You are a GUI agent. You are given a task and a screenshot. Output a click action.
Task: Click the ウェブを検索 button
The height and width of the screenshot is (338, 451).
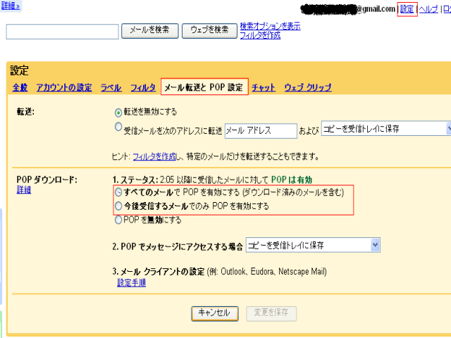[209, 30]
